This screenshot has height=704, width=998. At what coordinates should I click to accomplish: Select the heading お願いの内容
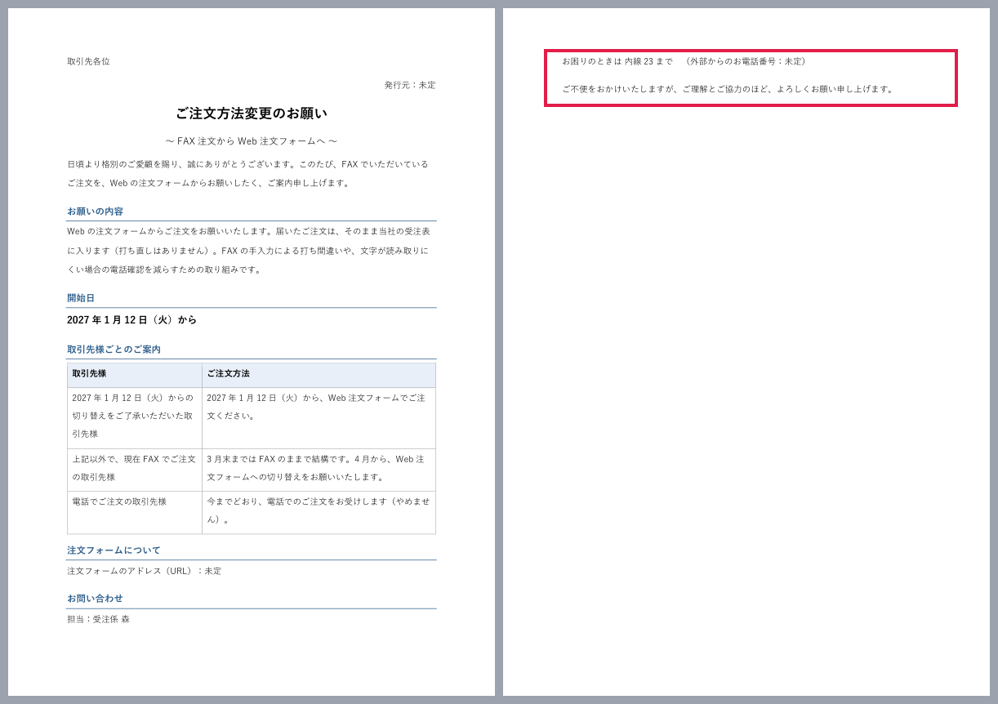(x=96, y=212)
